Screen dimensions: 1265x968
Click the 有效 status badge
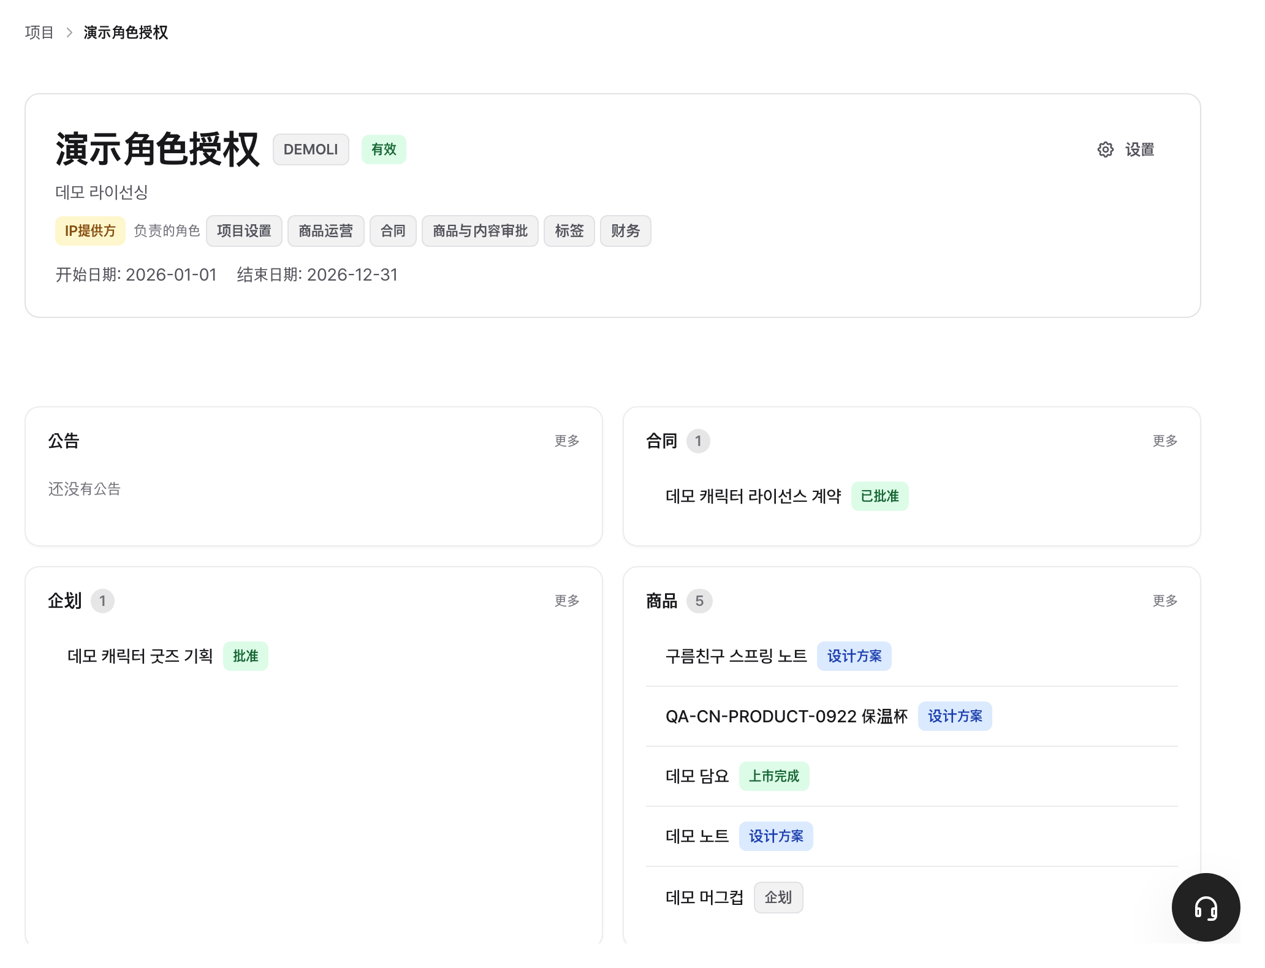tap(384, 149)
